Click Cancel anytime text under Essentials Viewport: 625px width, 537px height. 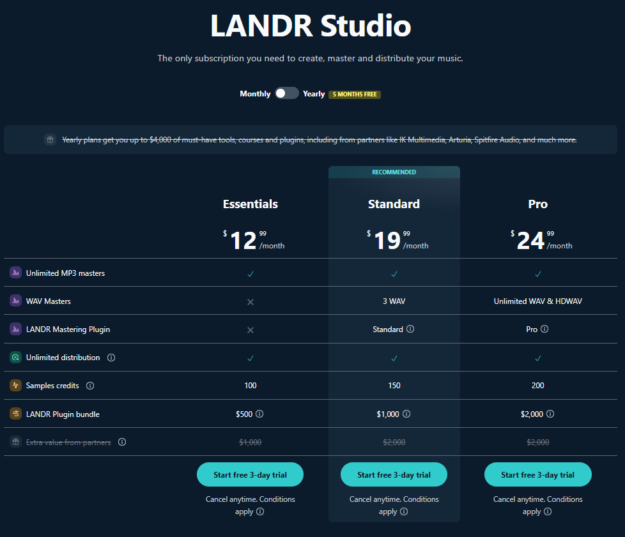[x=251, y=505]
